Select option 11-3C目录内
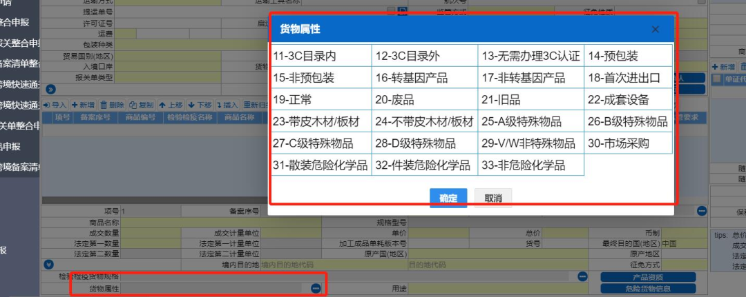 coord(321,56)
